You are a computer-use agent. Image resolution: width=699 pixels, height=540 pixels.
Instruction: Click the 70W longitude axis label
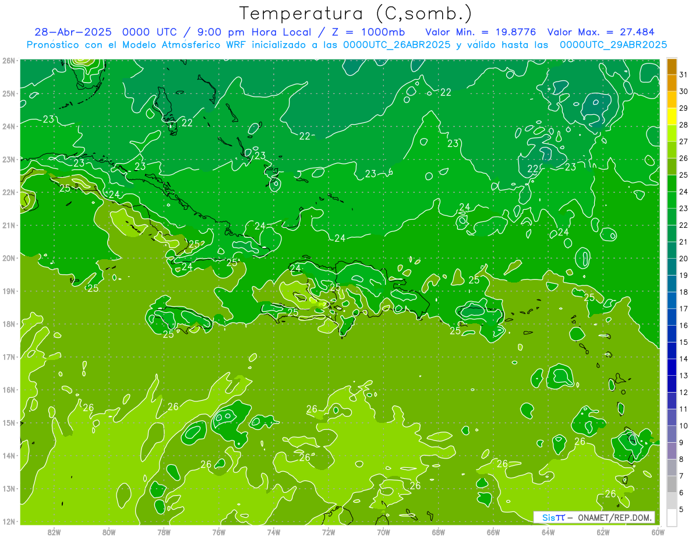(383, 532)
